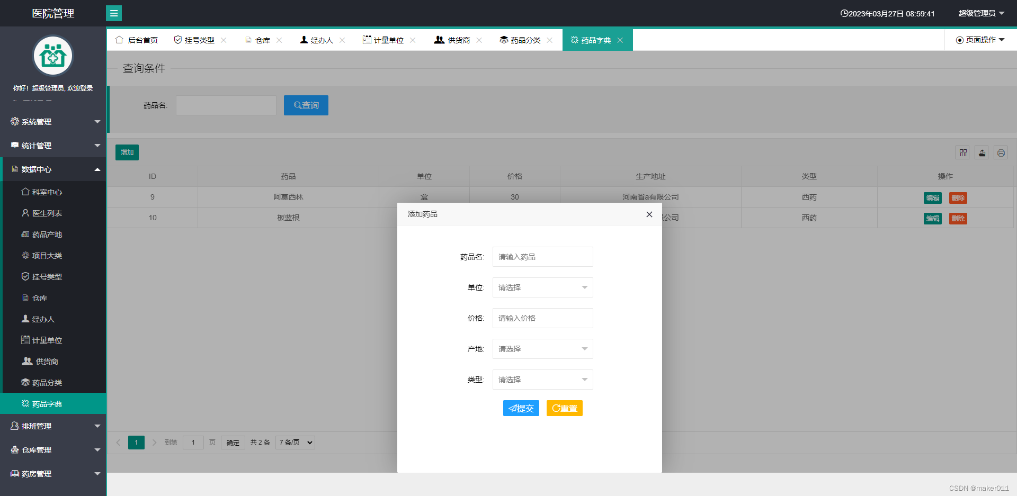The height and width of the screenshot is (496, 1017).
Task: Click the pagination 确定 button
Action: (x=233, y=443)
